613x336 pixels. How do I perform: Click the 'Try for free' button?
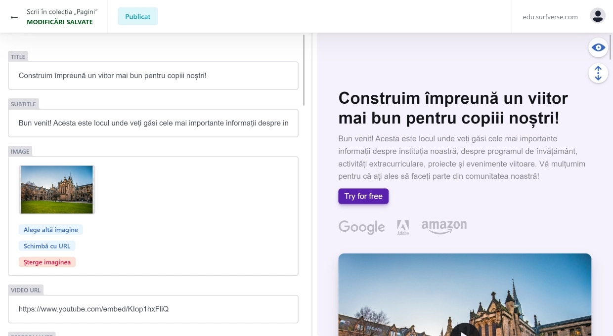tap(363, 196)
